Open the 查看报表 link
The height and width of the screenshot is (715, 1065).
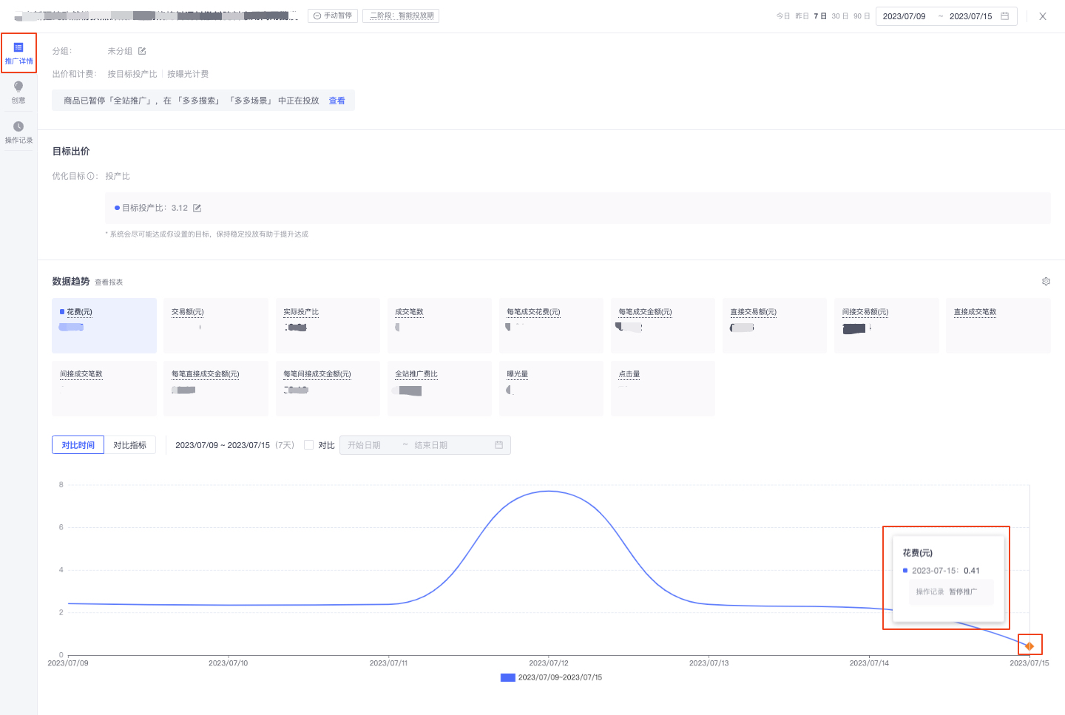coord(109,282)
